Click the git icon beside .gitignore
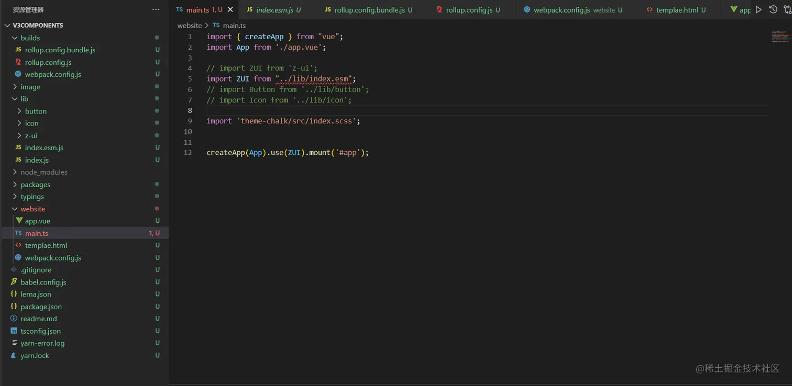792x386 pixels. pos(14,270)
